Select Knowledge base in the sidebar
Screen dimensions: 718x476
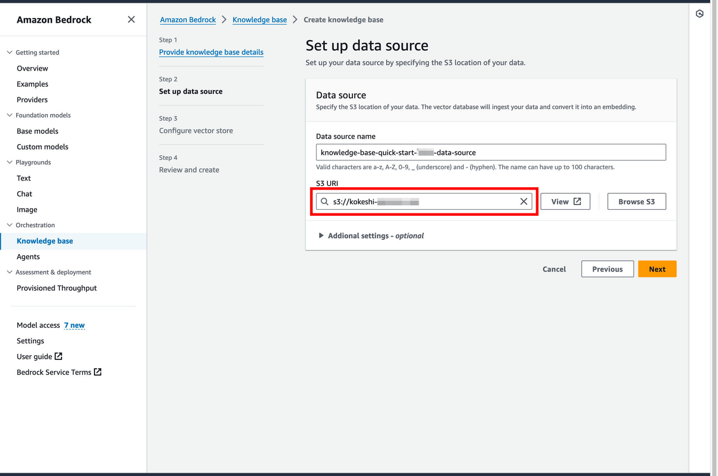(x=45, y=241)
